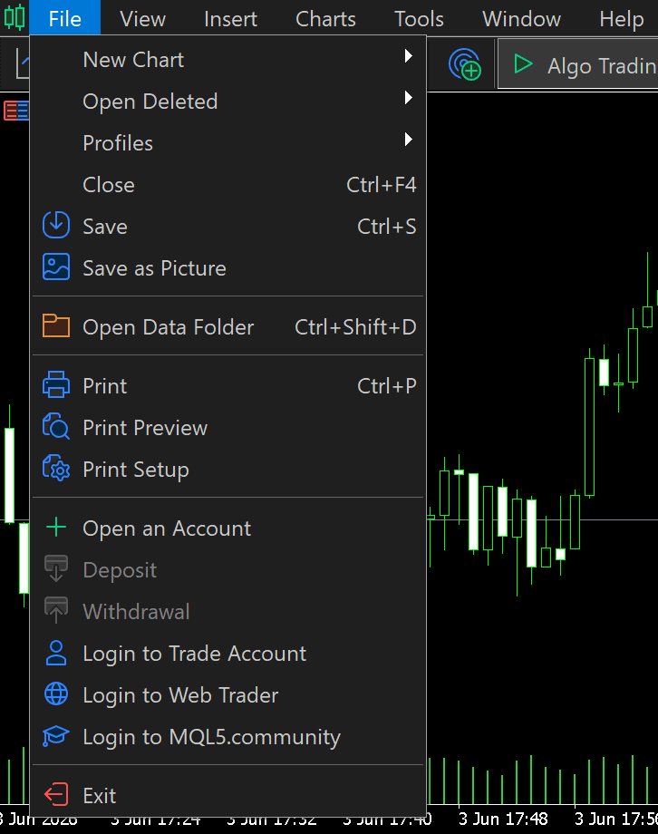Click the printer icon beside Print
Viewport: 658px width, 834px height.
[x=56, y=384]
